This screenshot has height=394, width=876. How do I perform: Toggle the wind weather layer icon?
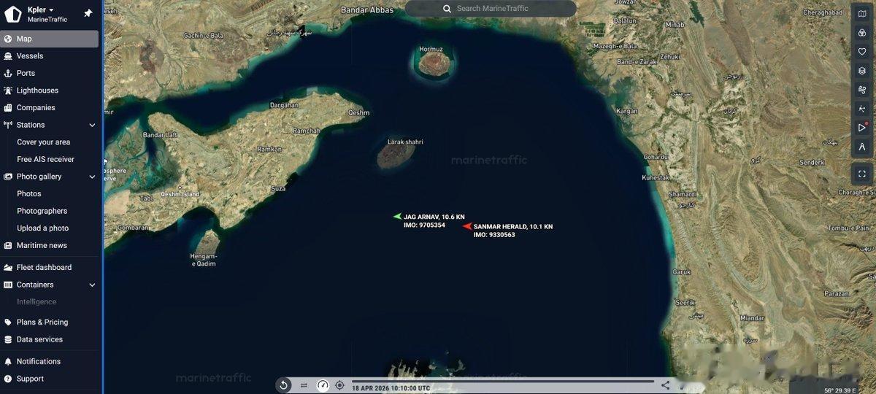(x=862, y=89)
